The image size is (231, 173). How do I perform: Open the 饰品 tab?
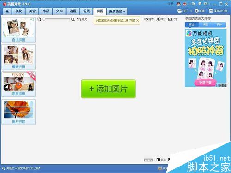[46, 11]
